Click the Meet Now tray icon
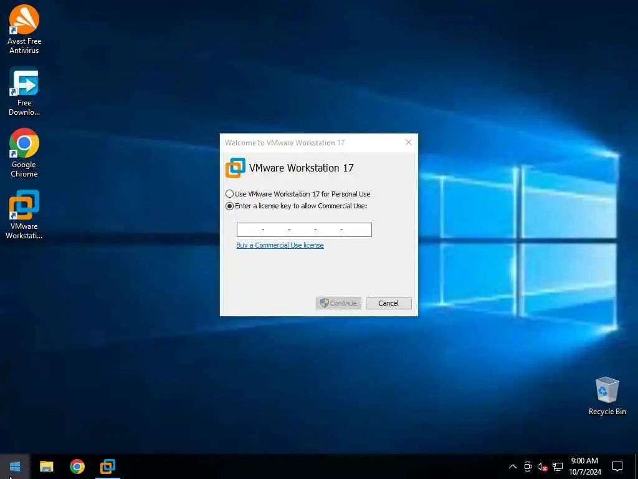 [x=528, y=467]
